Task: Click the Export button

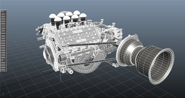Action: pyautogui.click(x=3, y=24)
